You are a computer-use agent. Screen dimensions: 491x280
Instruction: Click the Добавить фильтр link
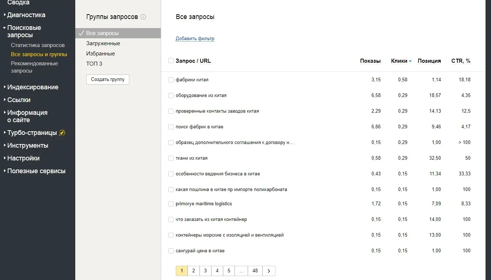pos(195,39)
